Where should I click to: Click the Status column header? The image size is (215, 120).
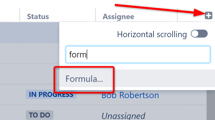(38, 17)
